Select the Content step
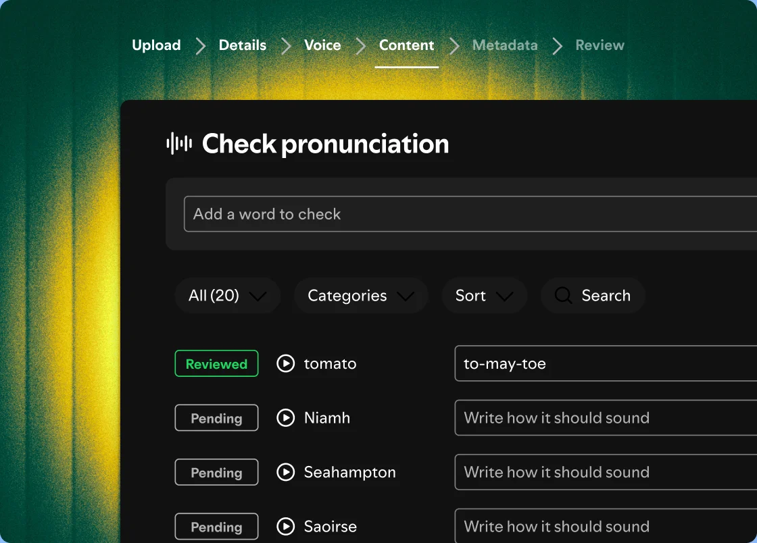The width and height of the screenshot is (757, 543). (x=406, y=45)
